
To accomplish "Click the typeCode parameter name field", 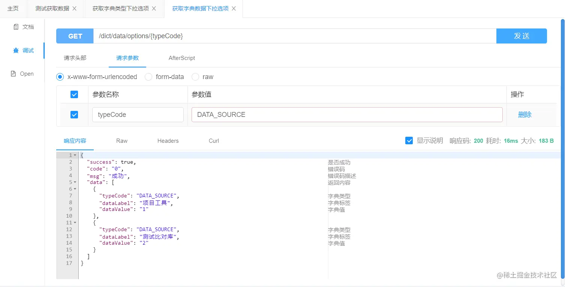I will click(x=138, y=115).
